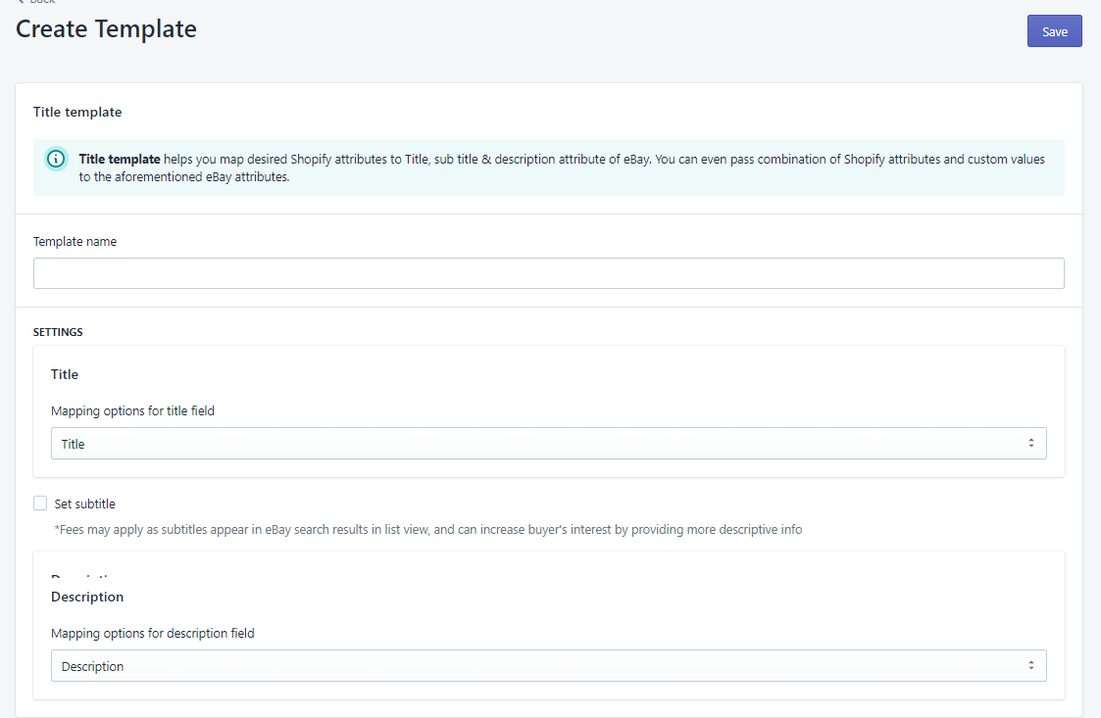This screenshot has width=1101, height=718.
Task: Click the description dropdown's up-down arrow
Action: [1030, 666]
